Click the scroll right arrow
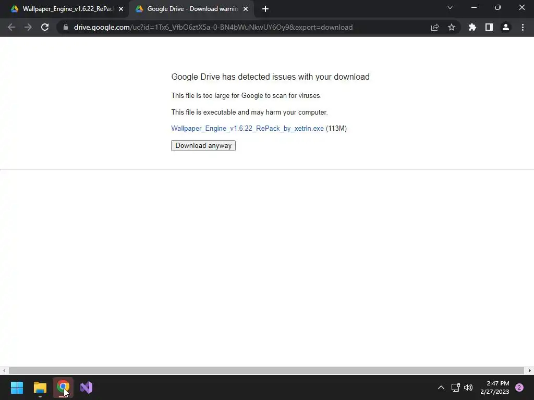The image size is (534, 400). (x=530, y=370)
